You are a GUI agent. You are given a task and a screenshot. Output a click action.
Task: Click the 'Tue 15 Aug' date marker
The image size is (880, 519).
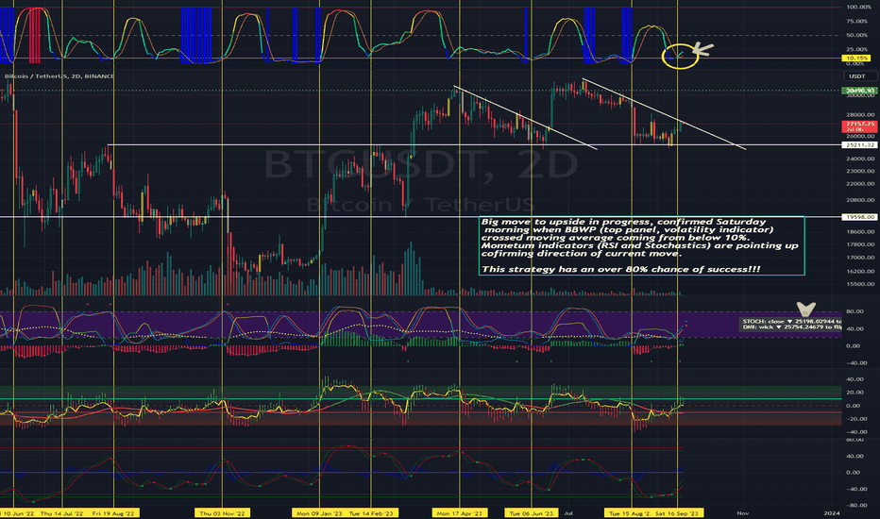click(x=628, y=513)
